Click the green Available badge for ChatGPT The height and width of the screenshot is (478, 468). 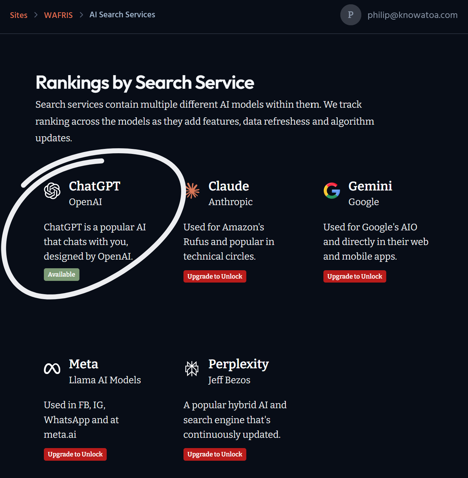pyautogui.click(x=61, y=275)
